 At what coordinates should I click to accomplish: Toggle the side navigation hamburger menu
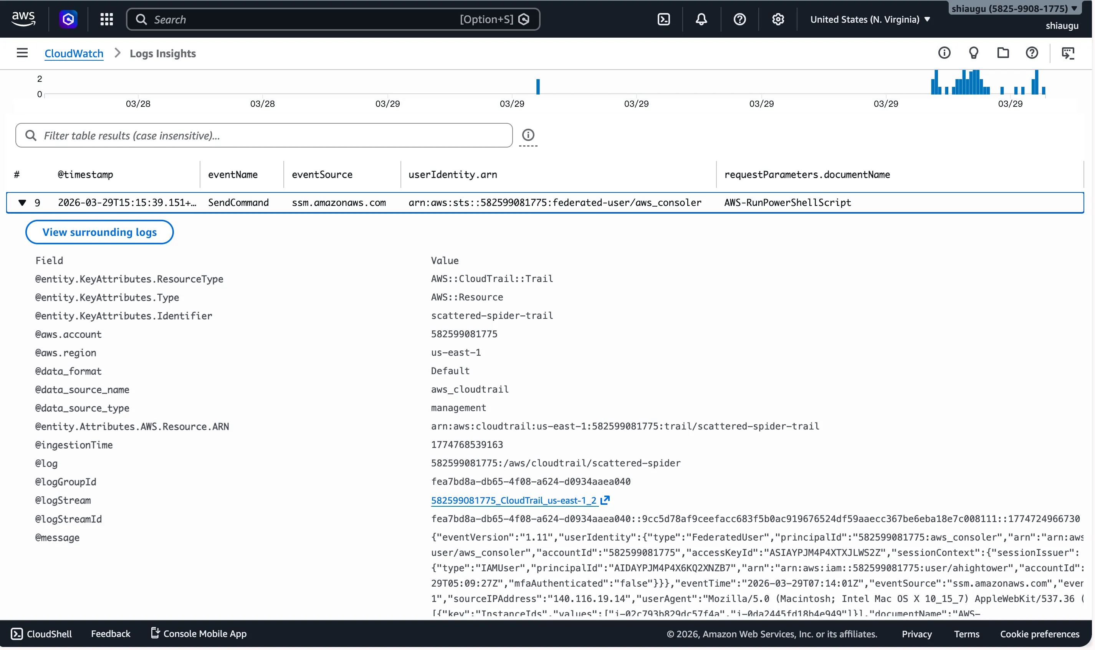point(22,53)
